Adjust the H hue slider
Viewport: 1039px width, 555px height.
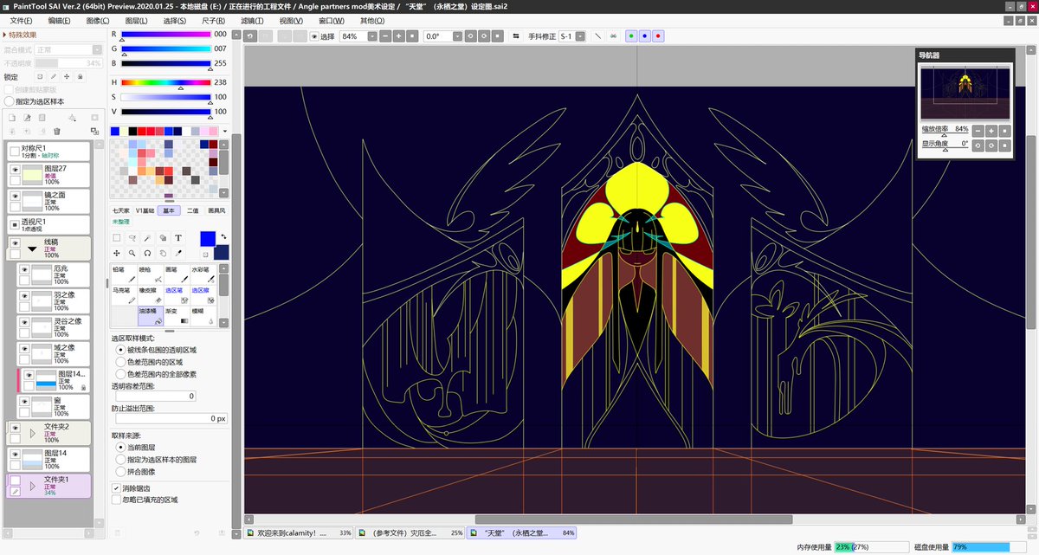[165, 83]
